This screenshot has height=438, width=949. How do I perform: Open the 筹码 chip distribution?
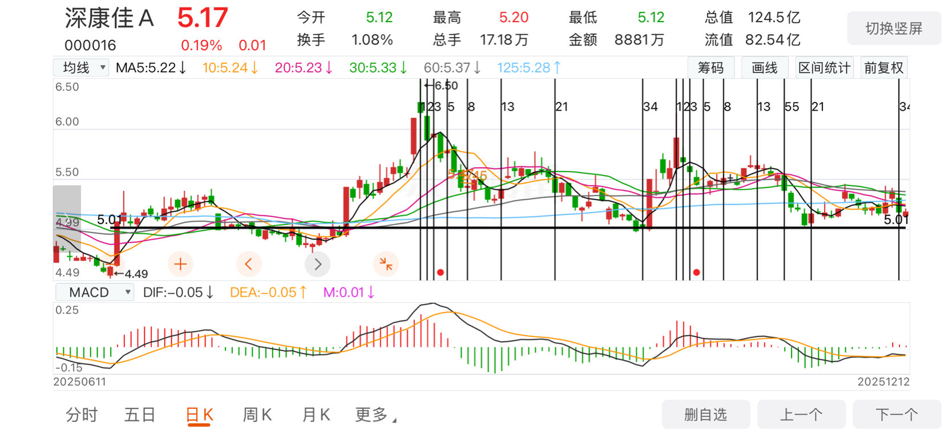point(710,68)
